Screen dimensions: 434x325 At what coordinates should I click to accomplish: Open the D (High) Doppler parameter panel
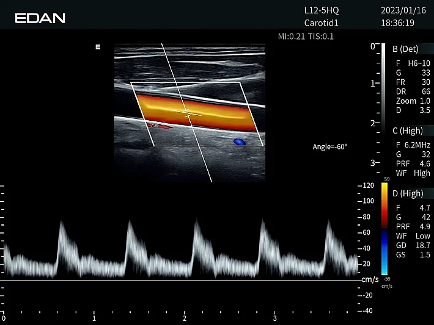point(407,193)
